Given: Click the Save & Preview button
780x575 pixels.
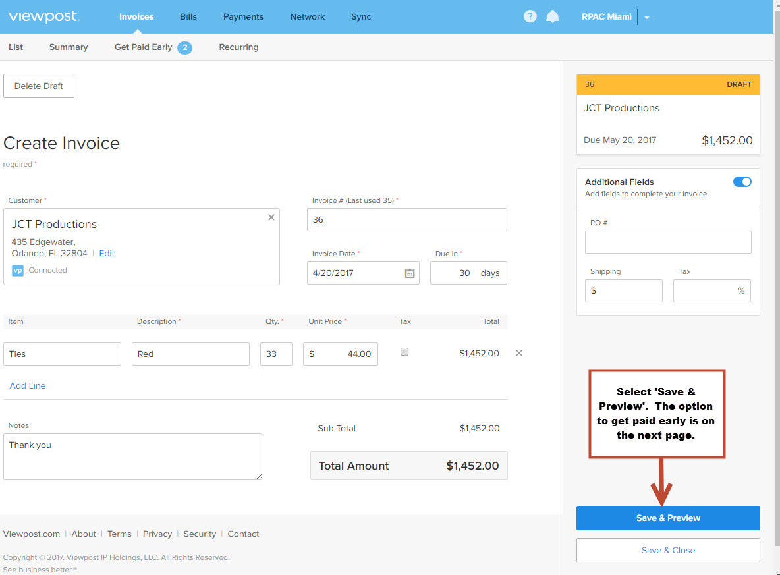Looking at the screenshot, I should 668,518.
